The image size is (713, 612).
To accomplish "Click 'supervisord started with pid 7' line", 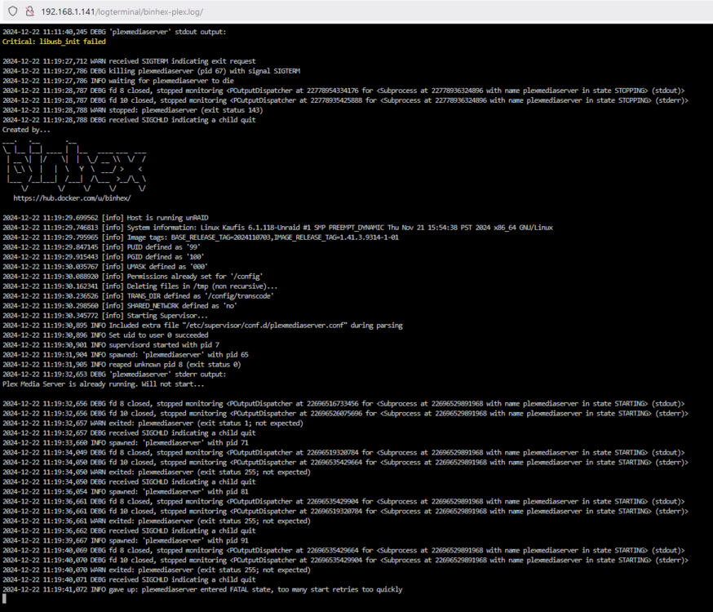I will coord(111,345).
